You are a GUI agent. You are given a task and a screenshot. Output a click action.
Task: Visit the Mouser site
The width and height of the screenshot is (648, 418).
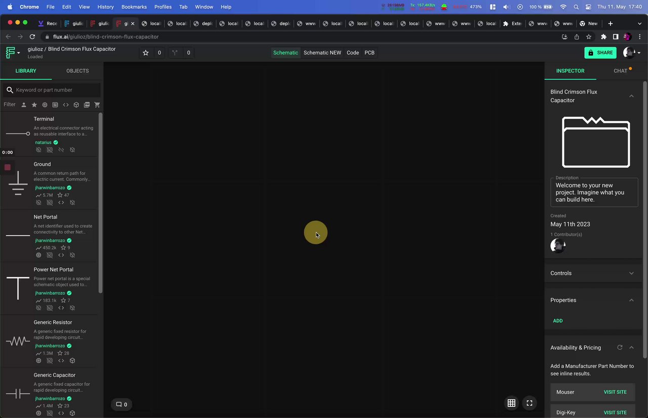pos(615,392)
